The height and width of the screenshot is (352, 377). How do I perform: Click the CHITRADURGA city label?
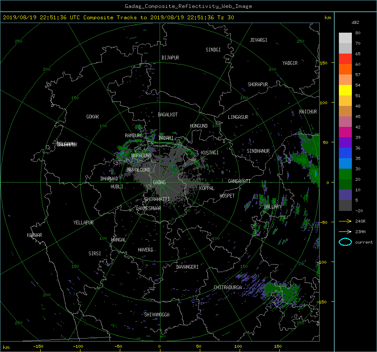[x=228, y=288]
